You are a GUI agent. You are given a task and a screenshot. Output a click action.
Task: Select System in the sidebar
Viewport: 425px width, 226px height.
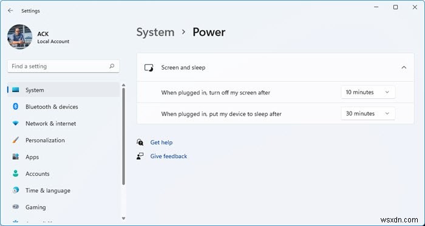[x=63, y=90]
